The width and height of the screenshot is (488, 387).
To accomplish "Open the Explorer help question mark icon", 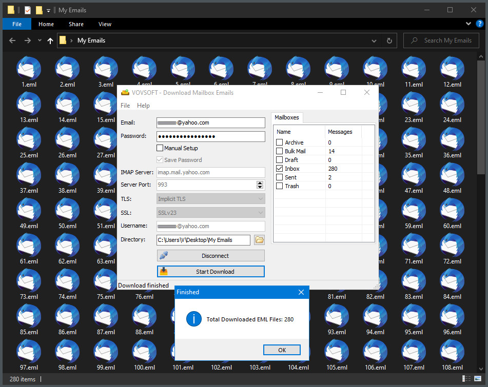I will pyautogui.click(x=478, y=24).
